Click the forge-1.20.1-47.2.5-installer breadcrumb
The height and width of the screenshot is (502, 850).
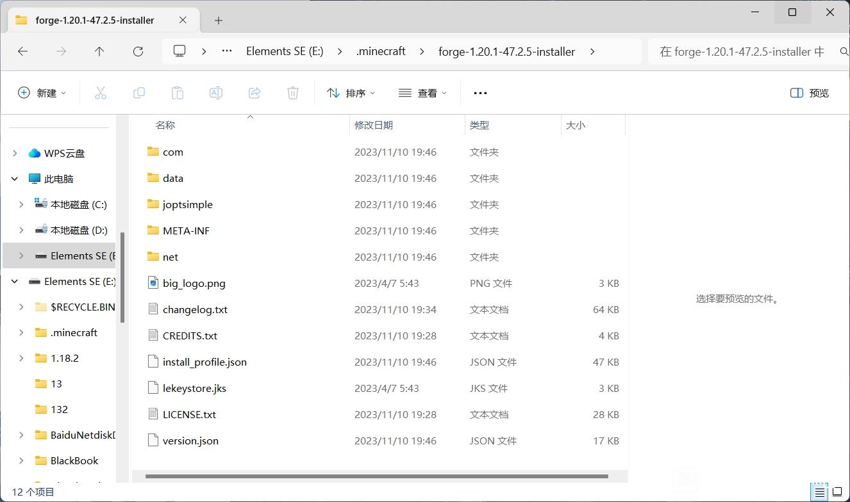coord(506,51)
